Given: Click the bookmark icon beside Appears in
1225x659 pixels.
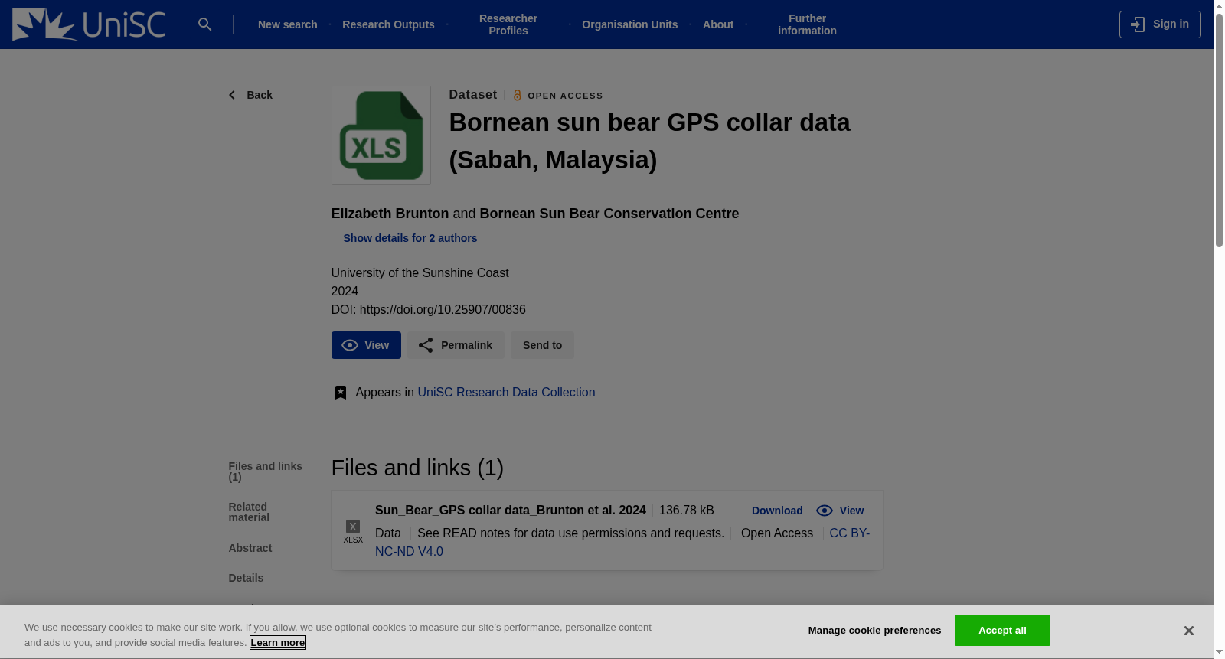Looking at the screenshot, I should pos(341,393).
